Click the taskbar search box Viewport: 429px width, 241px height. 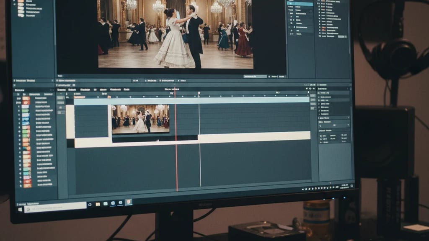point(55,208)
